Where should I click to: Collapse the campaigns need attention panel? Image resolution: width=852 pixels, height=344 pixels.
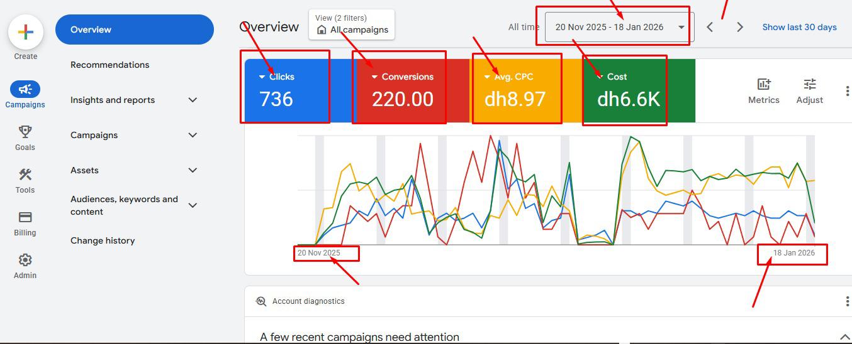[x=845, y=337]
